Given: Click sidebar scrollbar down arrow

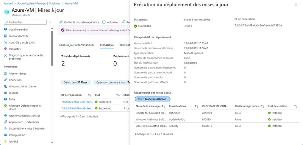Looking at the screenshot, I should (x=52, y=142).
